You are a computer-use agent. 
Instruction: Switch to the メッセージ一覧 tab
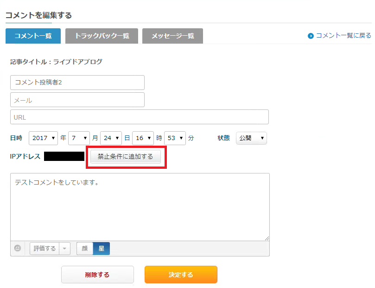pyautogui.click(x=172, y=36)
